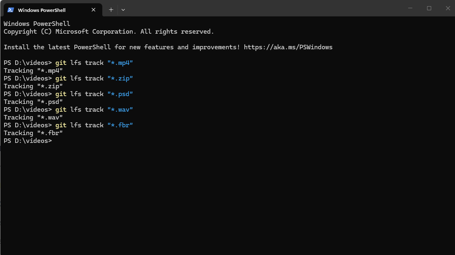Click the output line Tracking "*.wav"
Viewport: 455px width, 255px height.
point(33,117)
